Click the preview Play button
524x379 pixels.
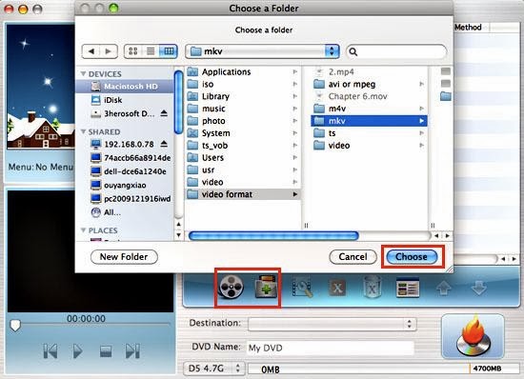click(77, 351)
